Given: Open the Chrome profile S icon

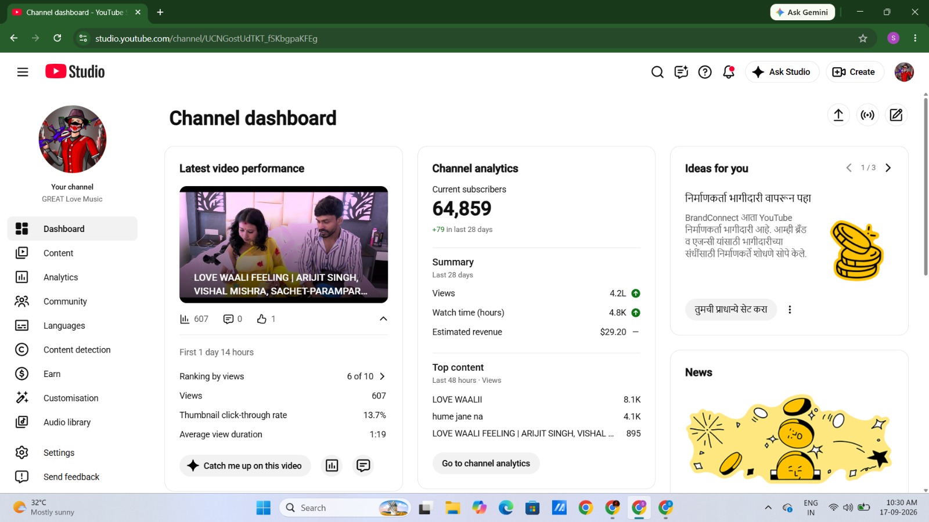Looking at the screenshot, I should [x=894, y=38].
